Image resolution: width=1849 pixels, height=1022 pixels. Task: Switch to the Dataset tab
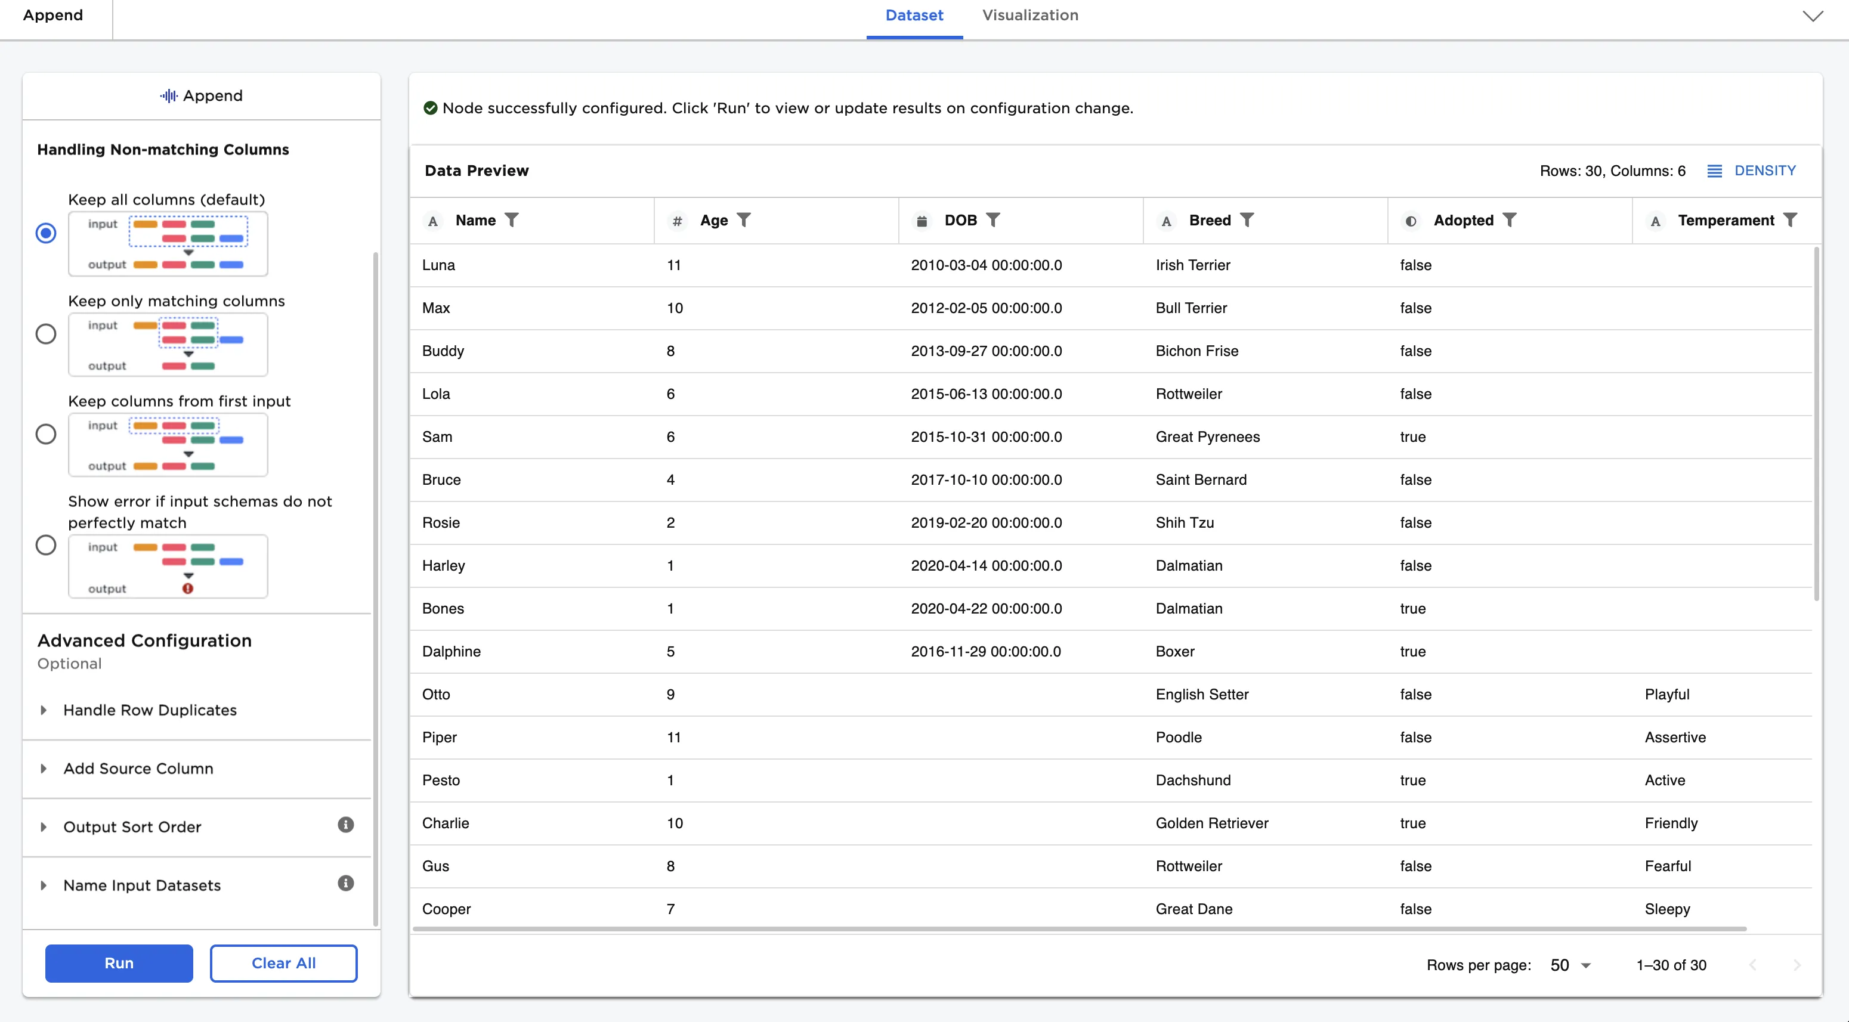(914, 16)
